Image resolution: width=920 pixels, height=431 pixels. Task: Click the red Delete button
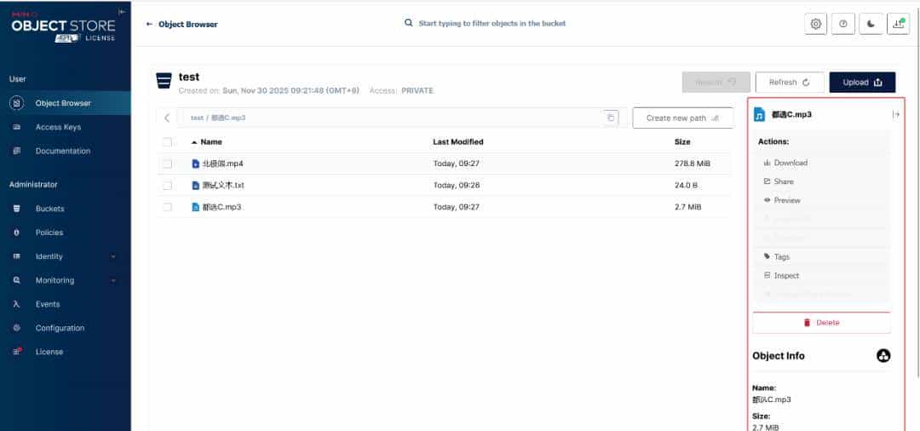(821, 323)
